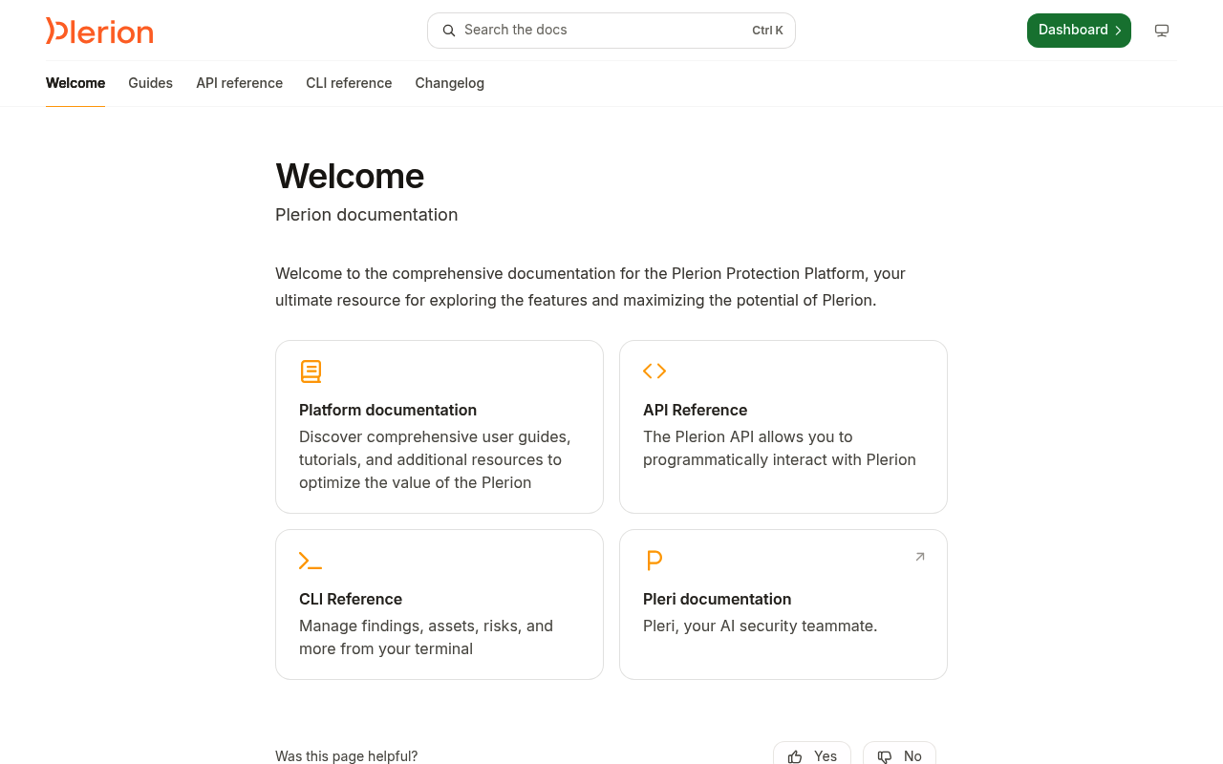The image size is (1223, 764).
Task: Click the P icon on Pleri documentation card
Action: point(654,561)
